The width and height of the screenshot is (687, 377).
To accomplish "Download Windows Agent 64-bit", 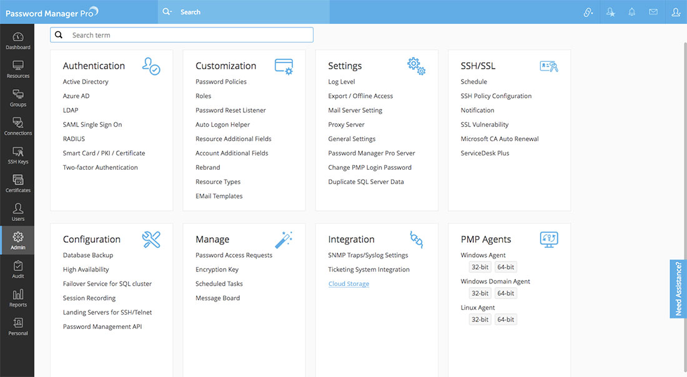I will coord(506,267).
